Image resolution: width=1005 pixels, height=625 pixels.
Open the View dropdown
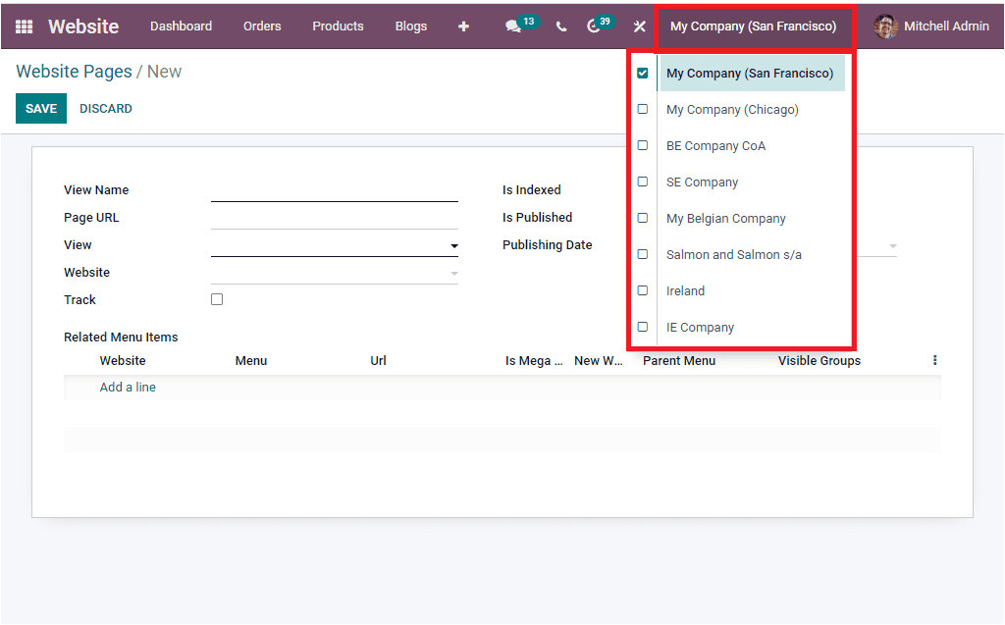point(452,245)
